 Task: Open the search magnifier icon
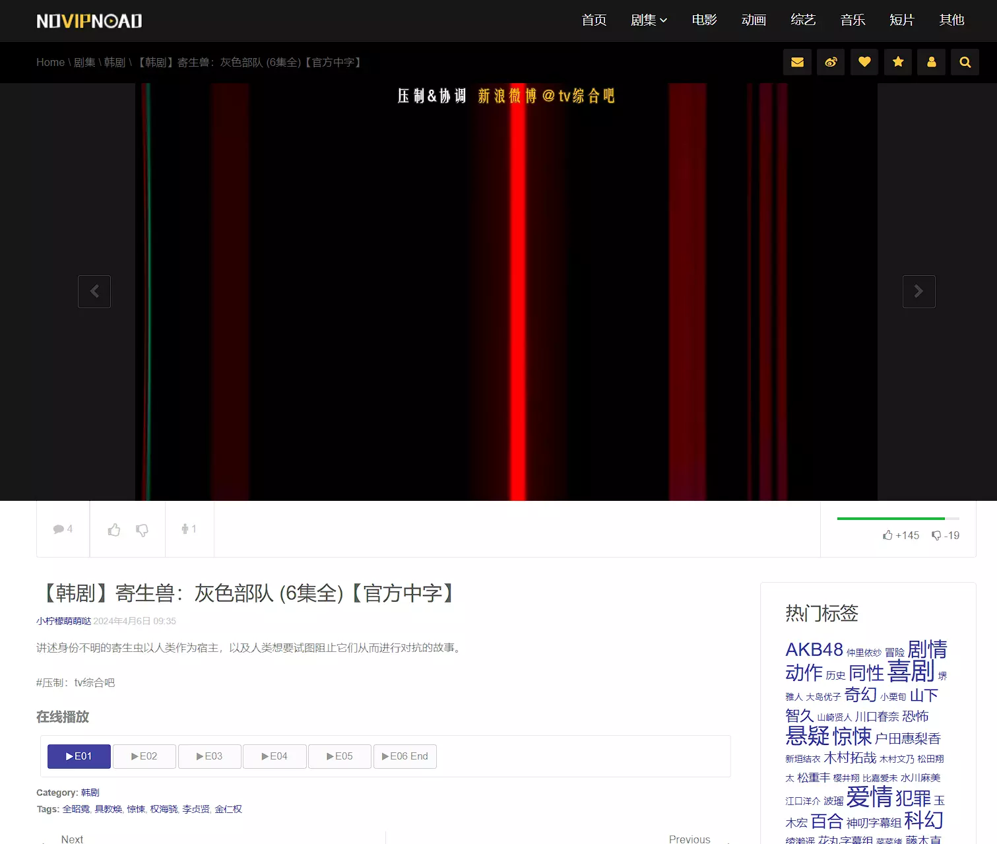tap(965, 62)
